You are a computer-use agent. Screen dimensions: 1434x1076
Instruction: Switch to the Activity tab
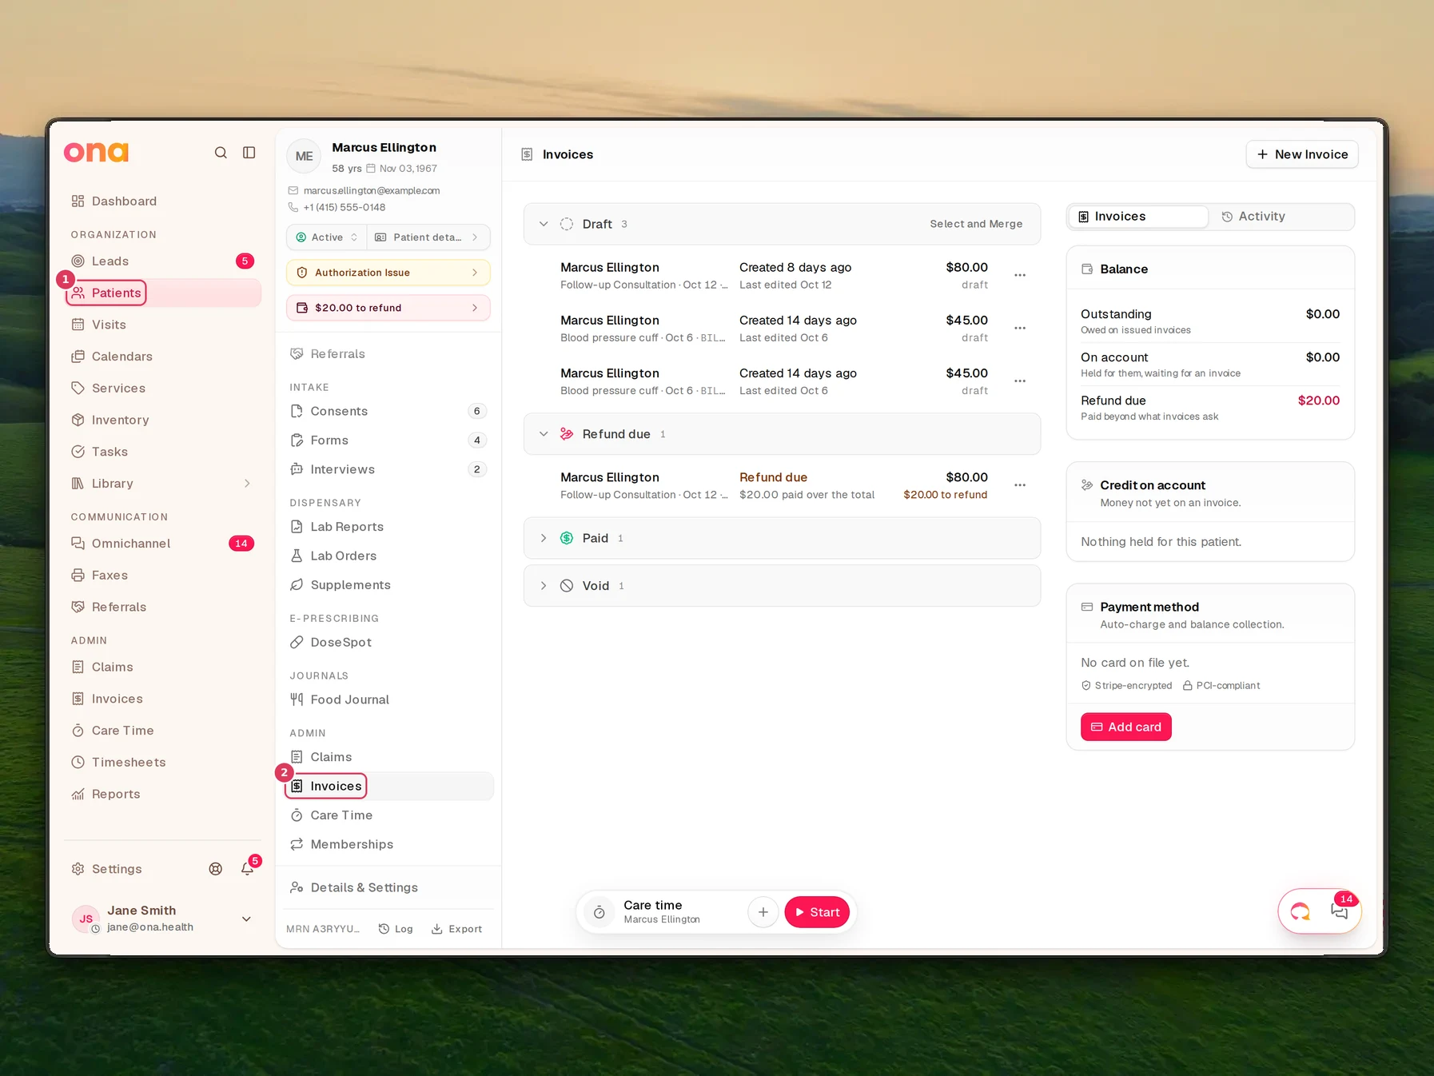(1281, 217)
